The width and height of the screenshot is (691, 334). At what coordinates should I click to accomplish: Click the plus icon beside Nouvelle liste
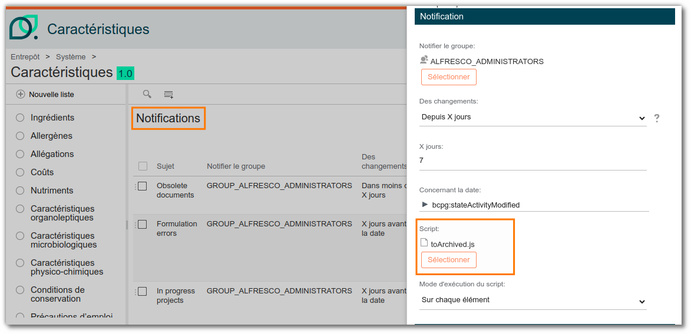coord(21,94)
